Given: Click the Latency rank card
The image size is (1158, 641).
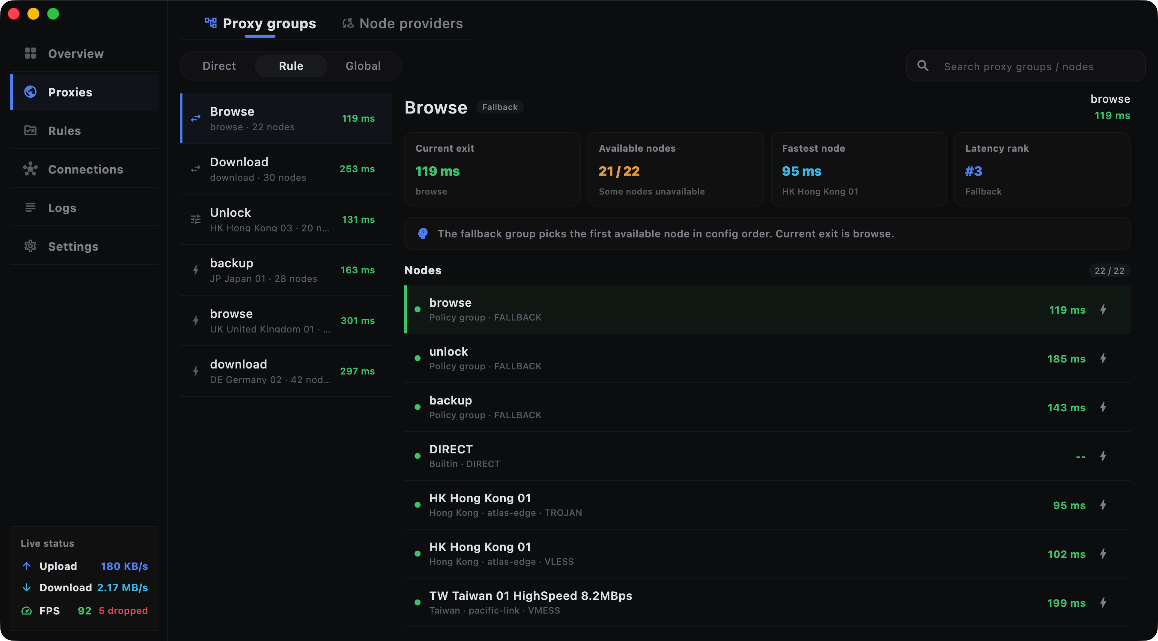Looking at the screenshot, I should pyautogui.click(x=1042, y=169).
